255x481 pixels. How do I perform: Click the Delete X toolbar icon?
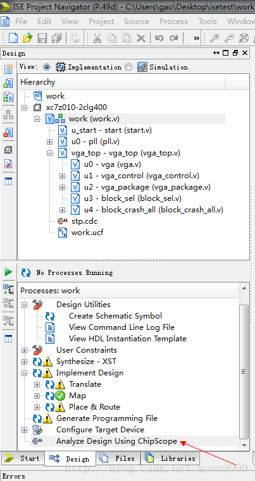coord(140,38)
